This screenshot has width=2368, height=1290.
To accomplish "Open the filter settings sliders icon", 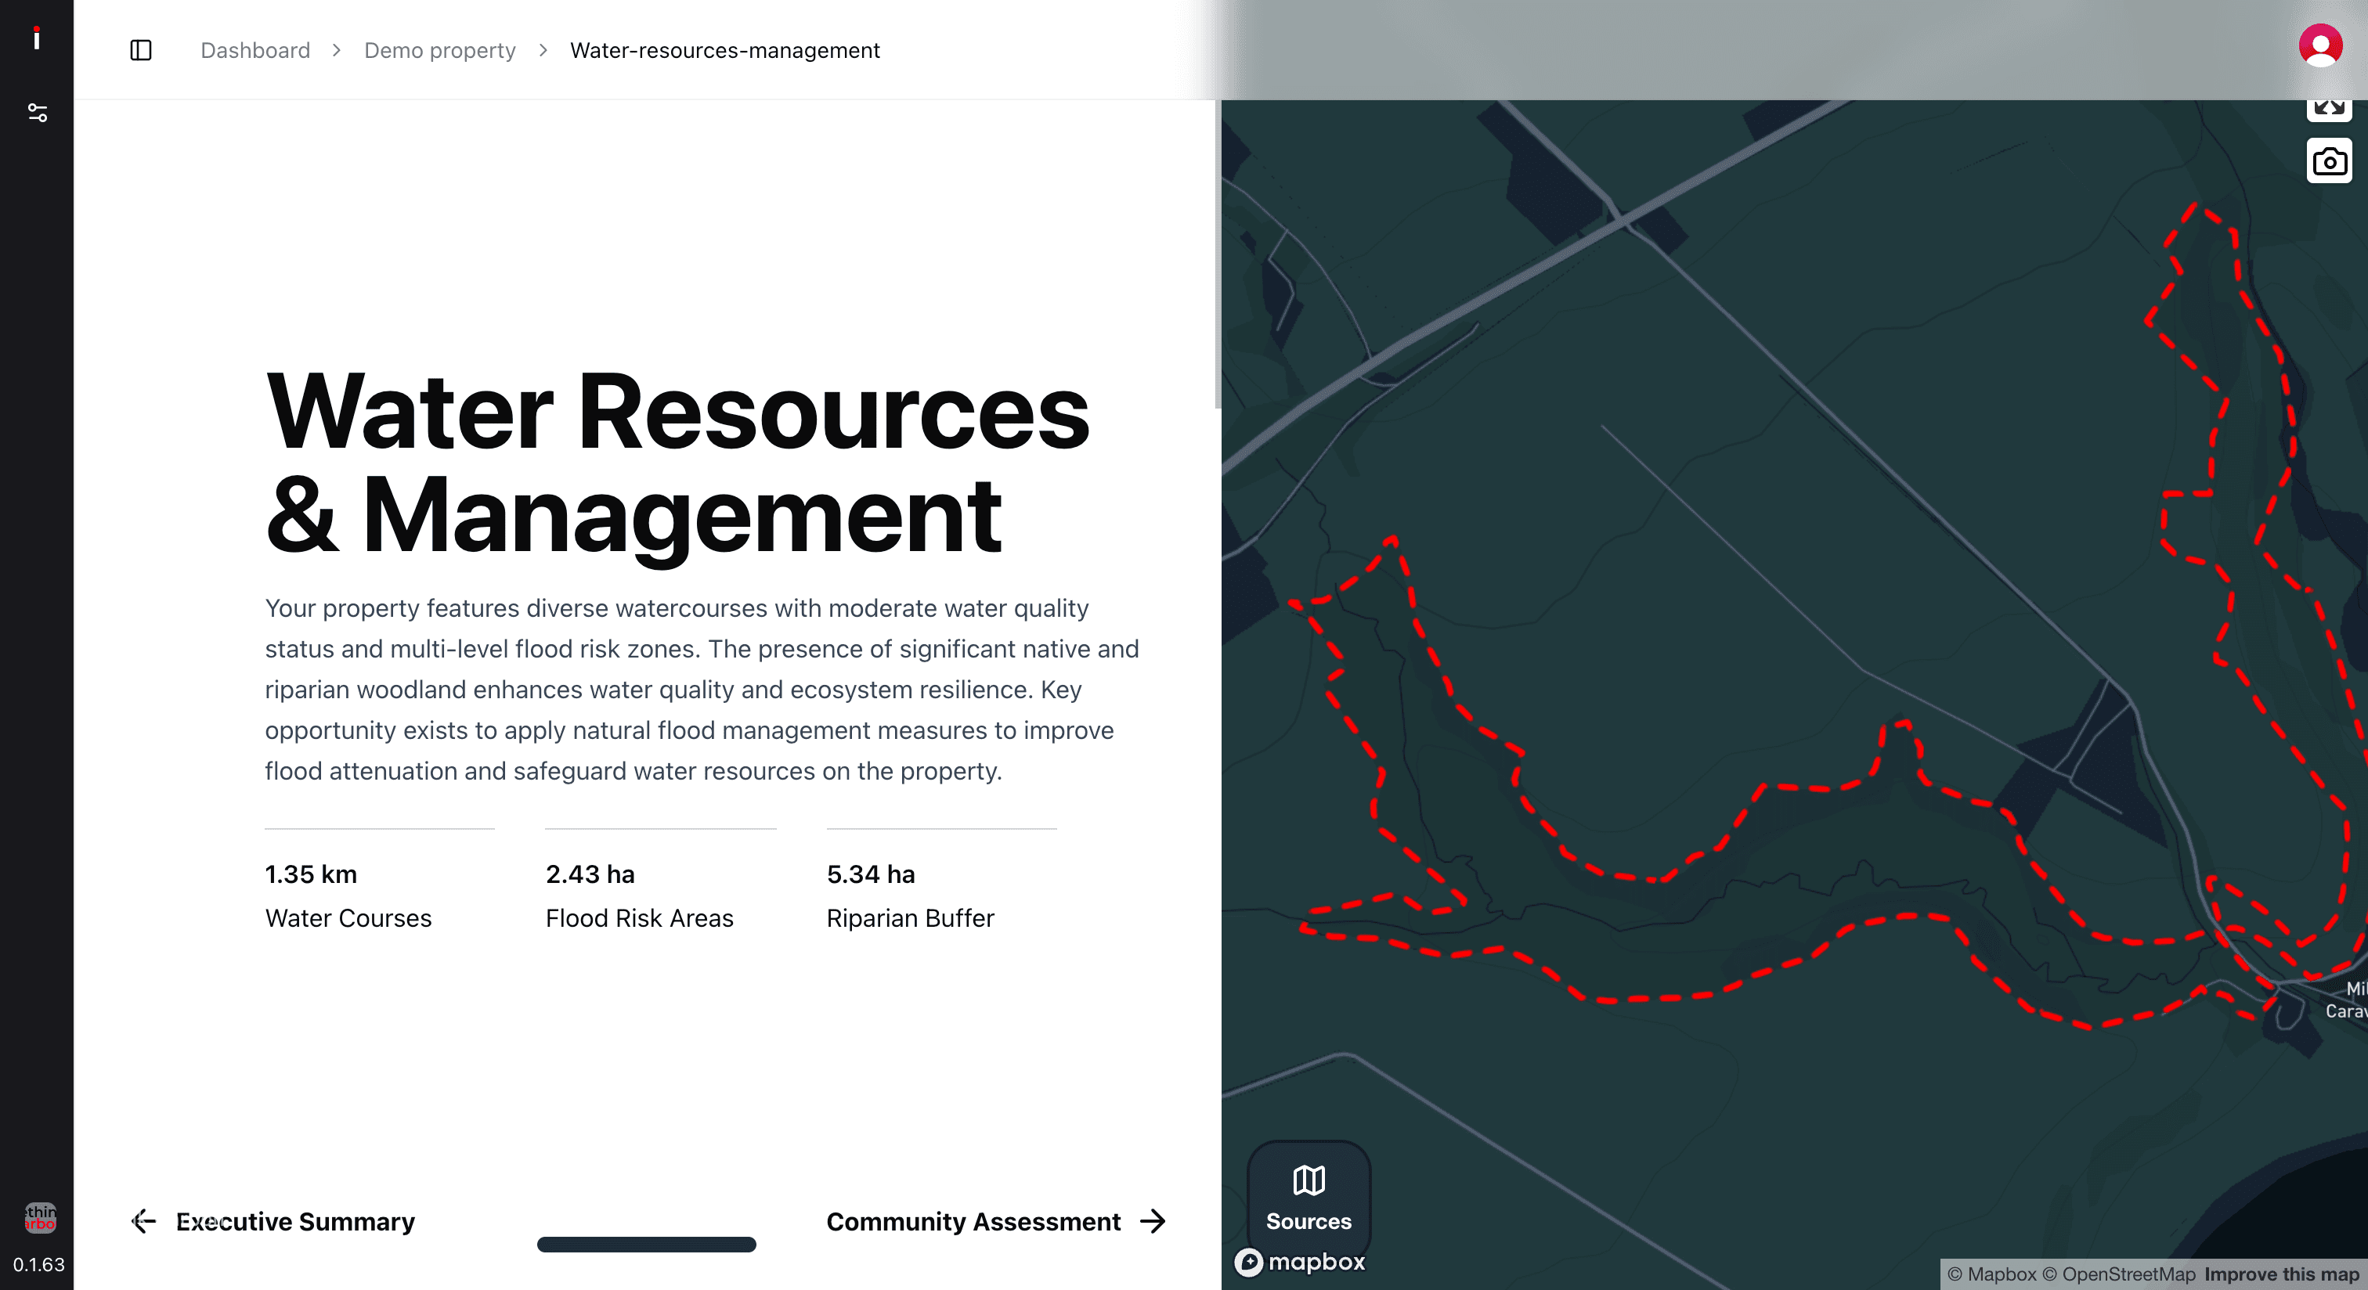I will point(38,112).
